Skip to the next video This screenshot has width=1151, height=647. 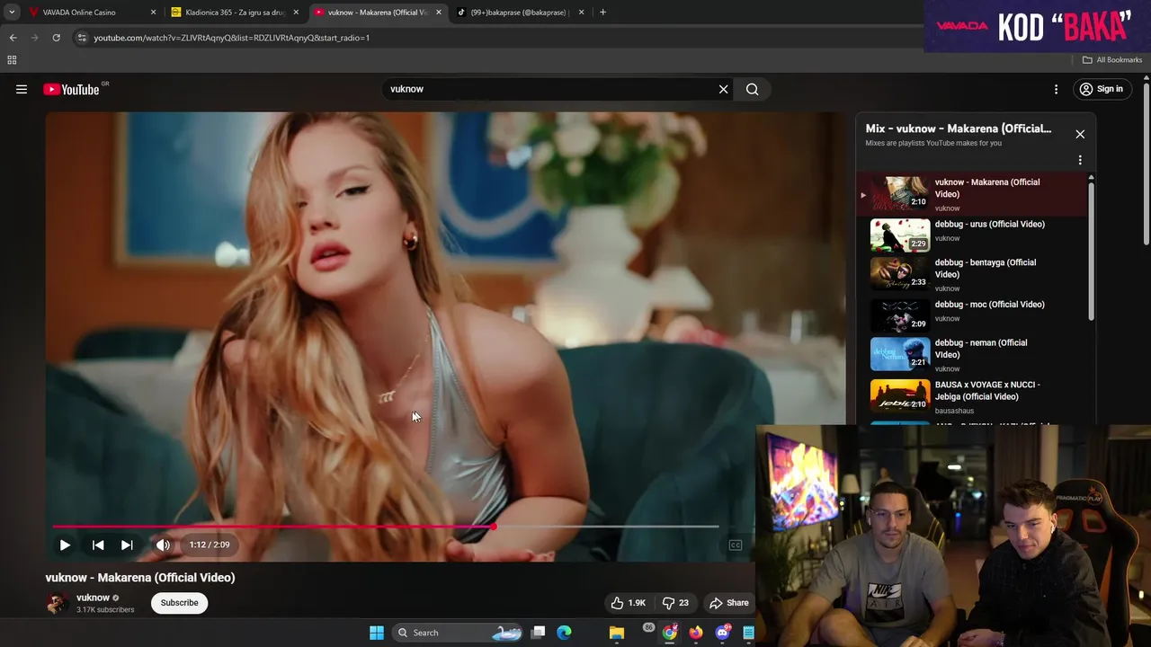point(127,545)
